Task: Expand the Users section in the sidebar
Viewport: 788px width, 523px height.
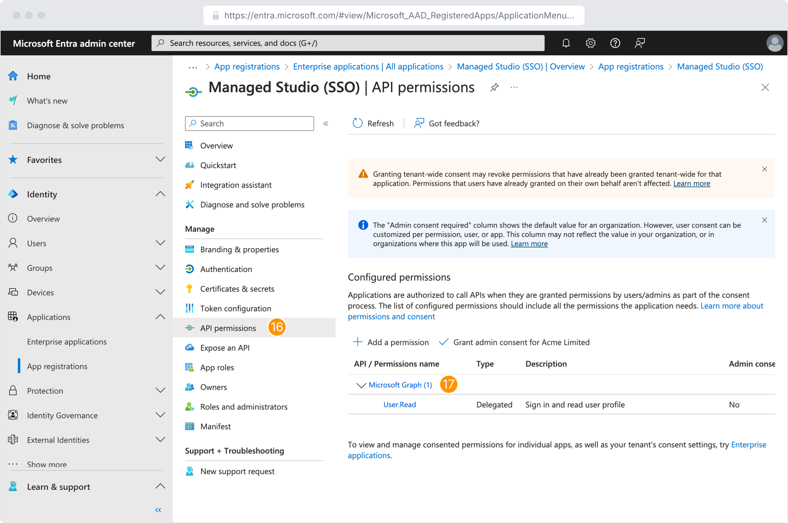Action: [x=160, y=243]
